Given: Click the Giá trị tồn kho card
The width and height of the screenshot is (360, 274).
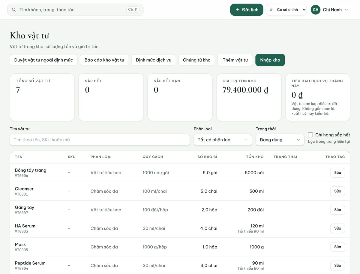Looking at the screenshot, I should coord(249,97).
